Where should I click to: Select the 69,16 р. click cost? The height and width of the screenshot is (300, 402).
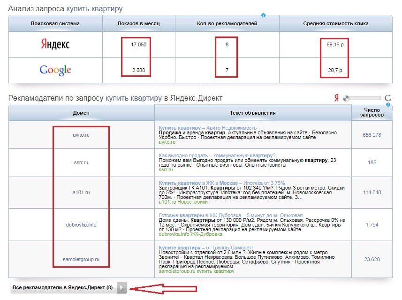click(335, 44)
